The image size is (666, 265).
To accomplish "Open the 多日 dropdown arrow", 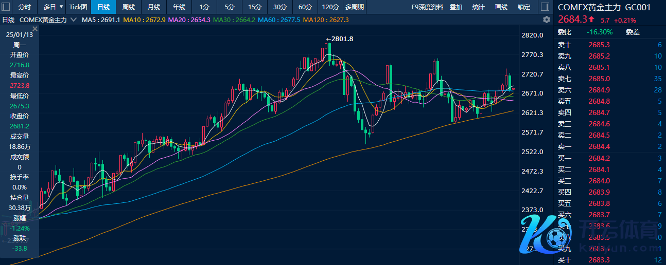I will point(62,7).
